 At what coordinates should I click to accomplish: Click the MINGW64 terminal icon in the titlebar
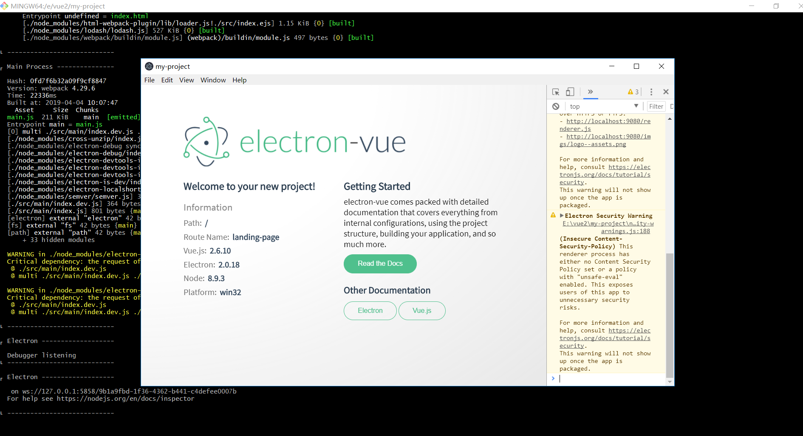pos(5,6)
